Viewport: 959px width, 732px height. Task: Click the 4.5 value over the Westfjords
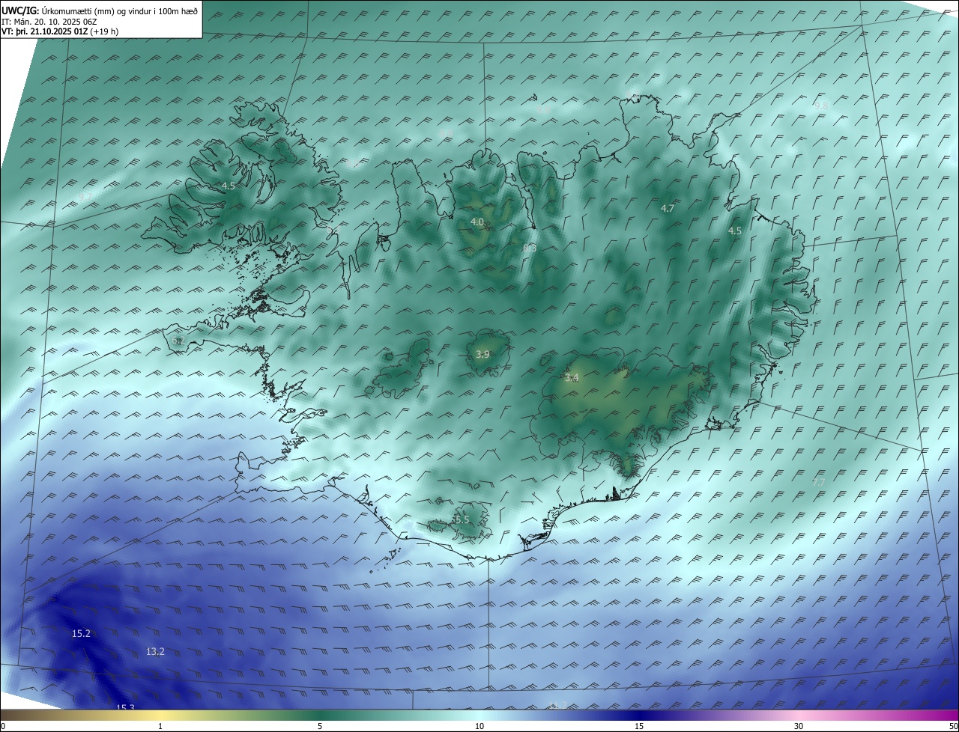[229, 186]
